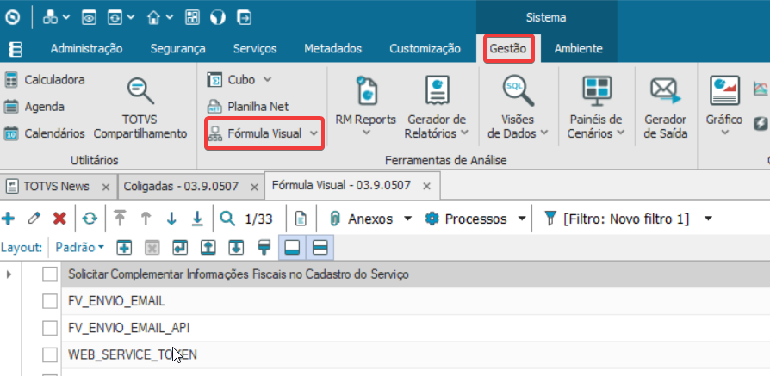Edit the selected record with the pencil icon
Viewport: 770px width, 376px height.
tap(34, 219)
